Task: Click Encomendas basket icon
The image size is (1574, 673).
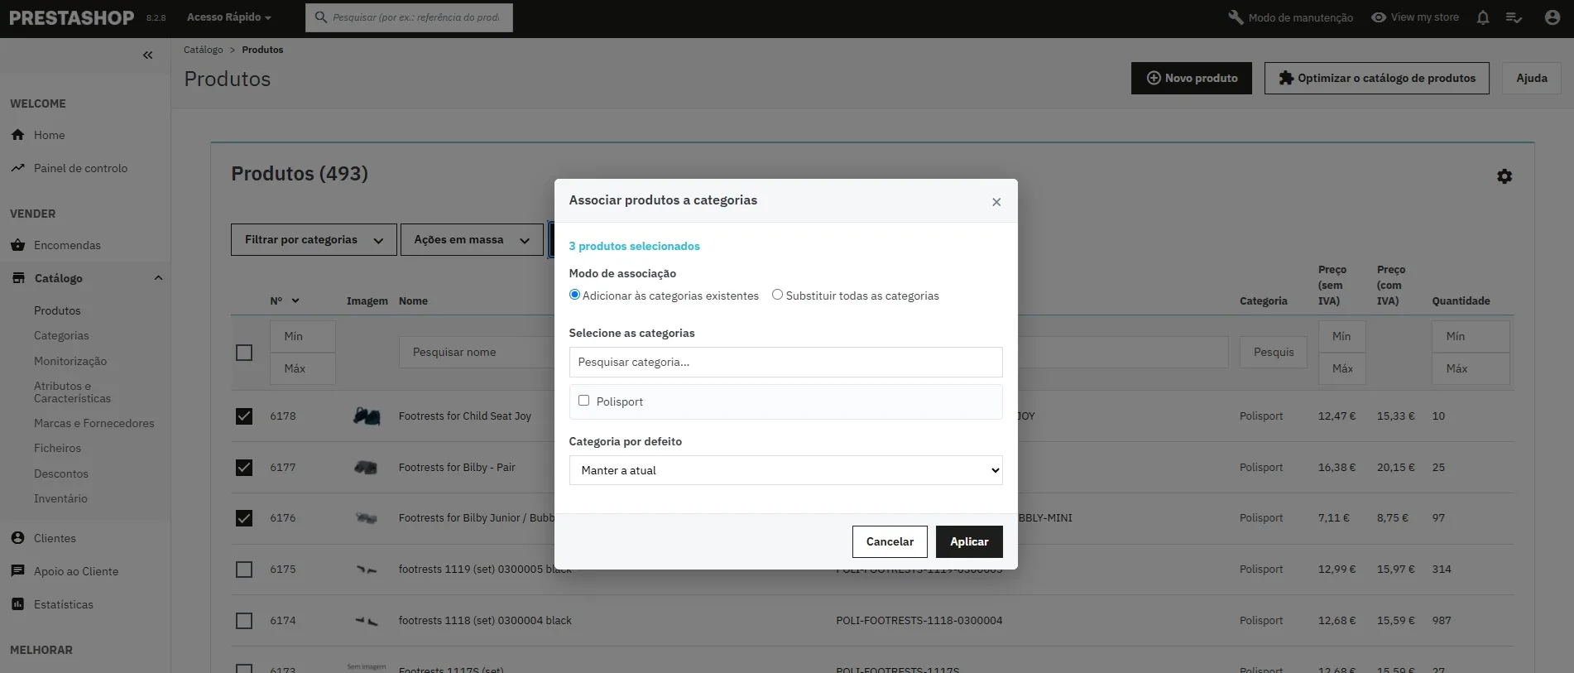Action: coord(18,245)
